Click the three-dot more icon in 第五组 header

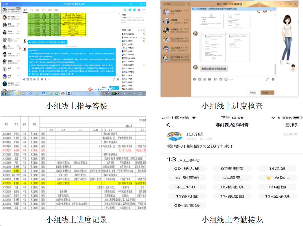pyautogui.click(x=144, y=10)
